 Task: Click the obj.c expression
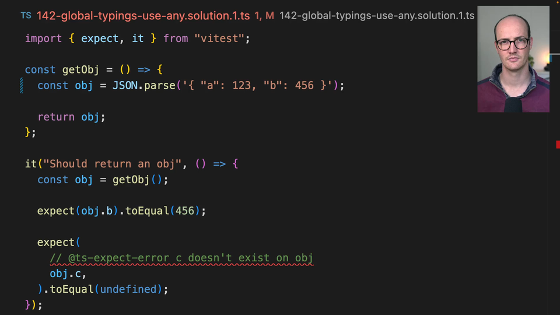68,274
